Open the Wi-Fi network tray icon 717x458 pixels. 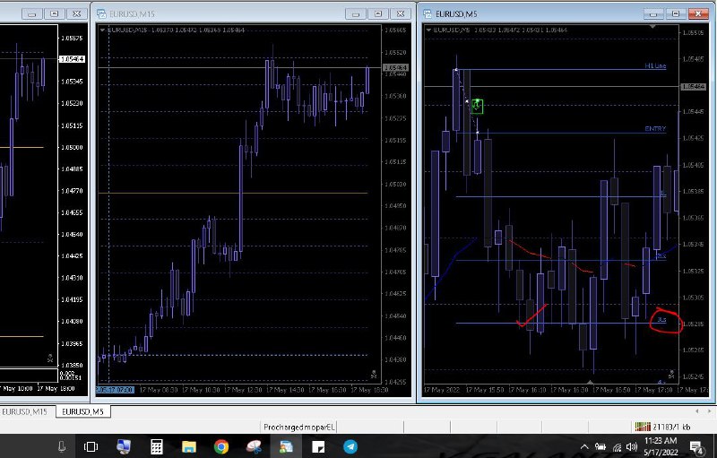click(617, 447)
